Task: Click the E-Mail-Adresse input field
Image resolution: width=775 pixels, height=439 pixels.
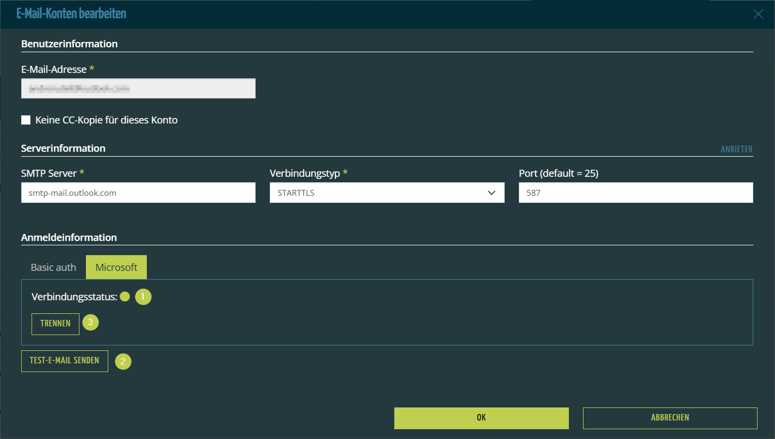Action: point(138,88)
